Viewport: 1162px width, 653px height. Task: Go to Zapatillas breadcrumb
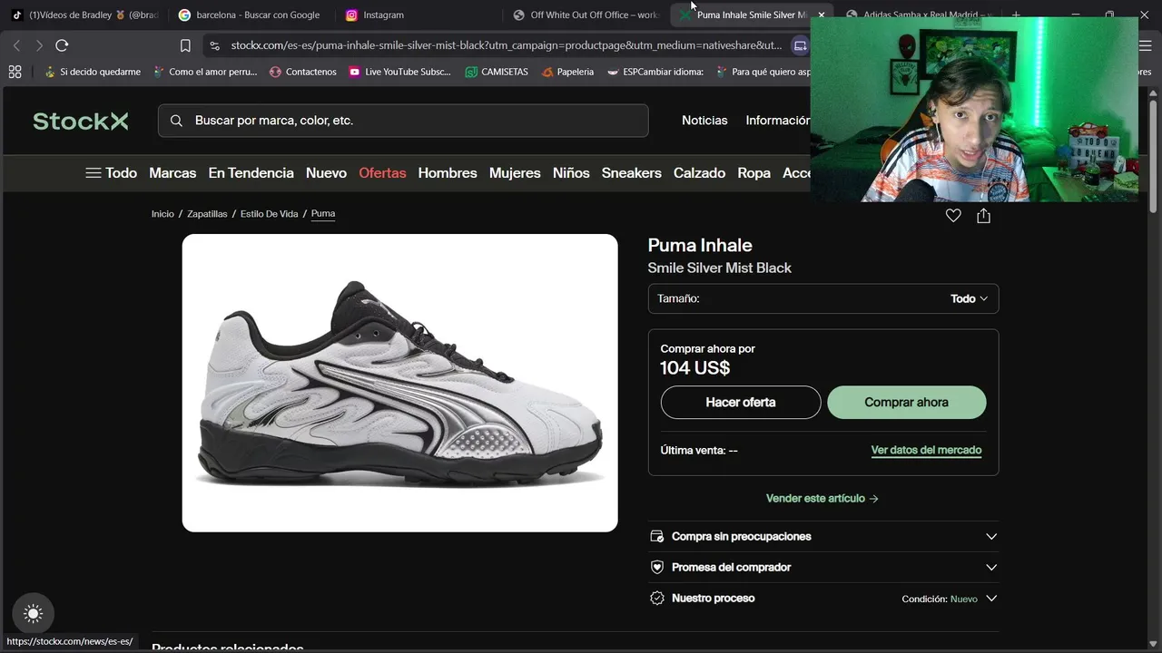click(207, 214)
